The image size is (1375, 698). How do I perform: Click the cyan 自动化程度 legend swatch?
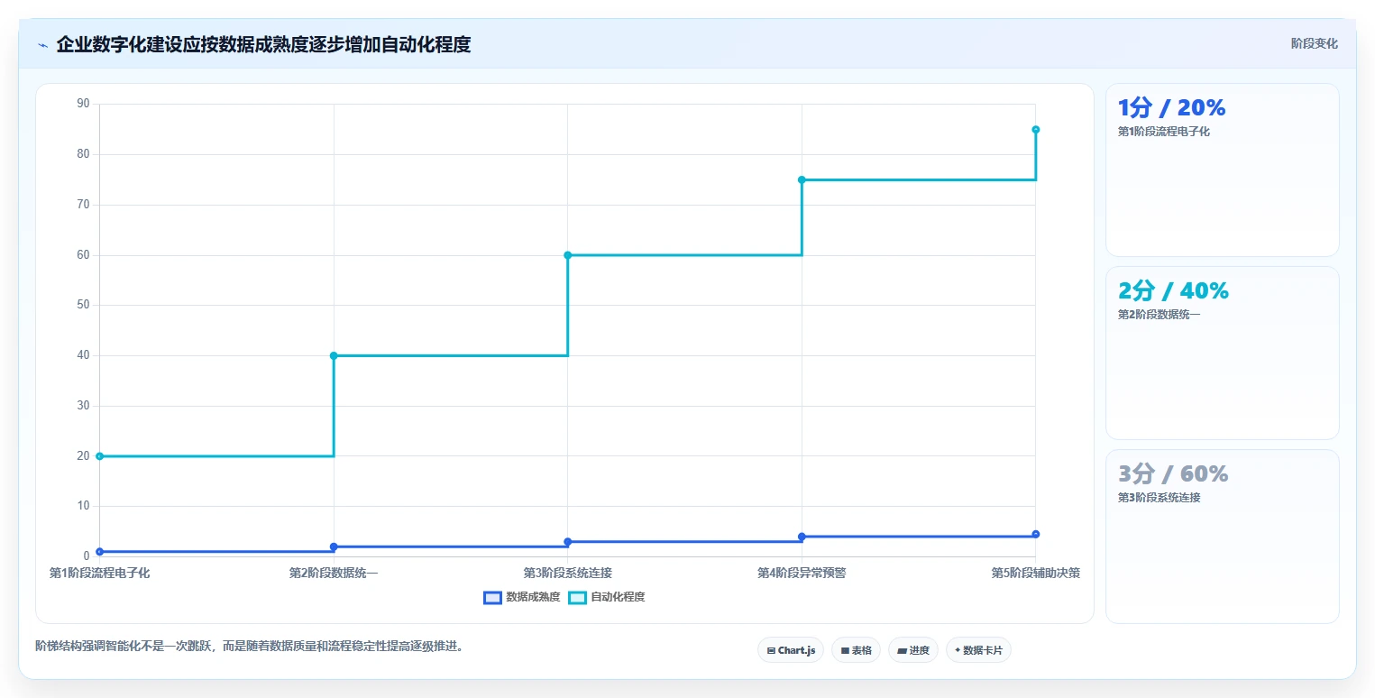[x=577, y=597]
